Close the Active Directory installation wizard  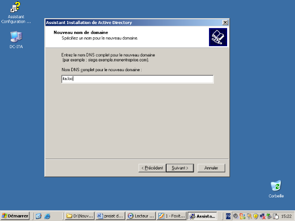[x=225, y=23]
